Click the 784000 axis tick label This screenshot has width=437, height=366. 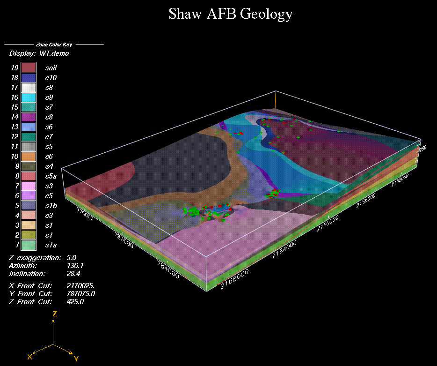pos(168,269)
